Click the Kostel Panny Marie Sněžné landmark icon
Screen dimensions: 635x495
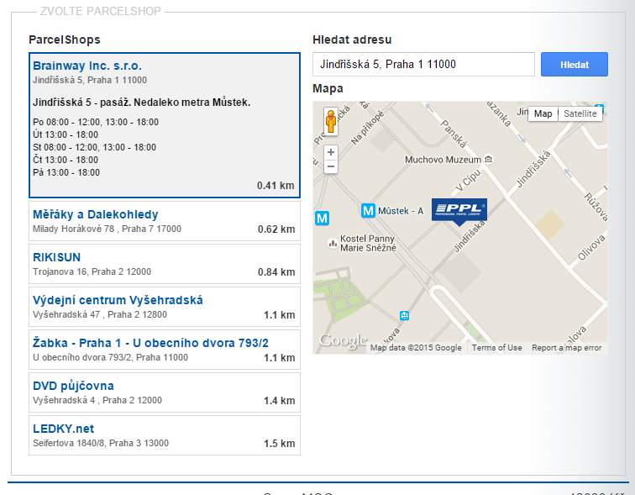tap(333, 244)
